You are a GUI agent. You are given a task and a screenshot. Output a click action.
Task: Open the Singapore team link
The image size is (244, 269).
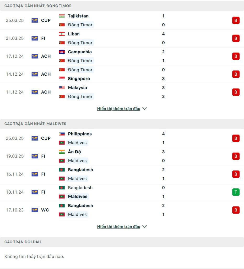tap(79, 79)
